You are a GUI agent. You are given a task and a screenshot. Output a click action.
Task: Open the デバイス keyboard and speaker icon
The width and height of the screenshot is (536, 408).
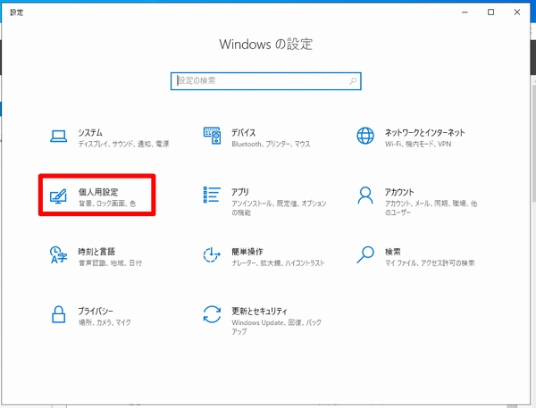(x=212, y=136)
